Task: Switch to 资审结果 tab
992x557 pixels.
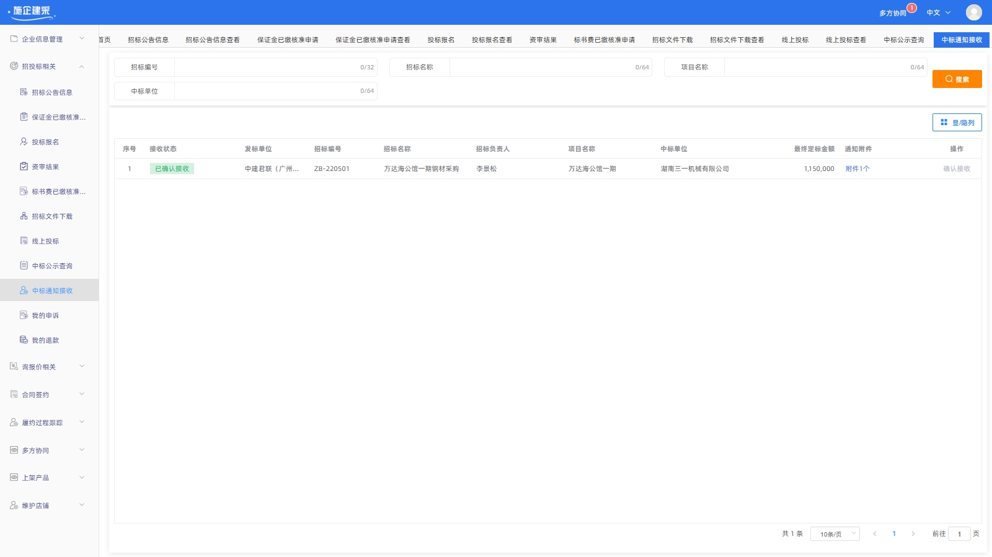Action: [542, 40]
